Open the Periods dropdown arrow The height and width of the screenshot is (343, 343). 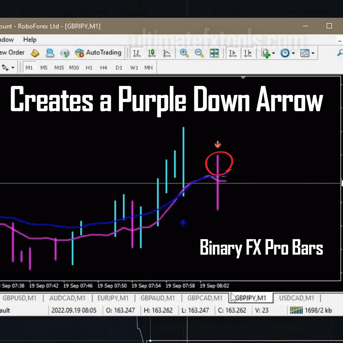coord(294,53)
